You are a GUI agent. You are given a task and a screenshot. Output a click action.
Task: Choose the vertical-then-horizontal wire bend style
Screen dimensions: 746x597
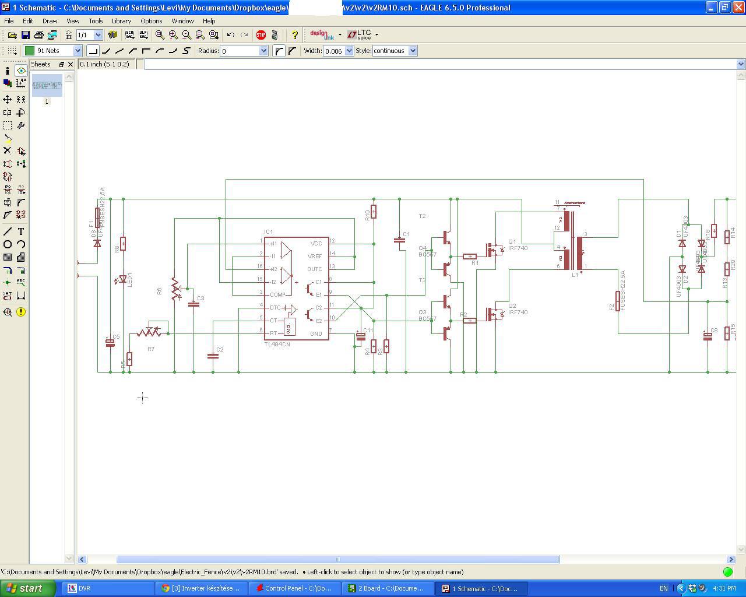[146, 51]
